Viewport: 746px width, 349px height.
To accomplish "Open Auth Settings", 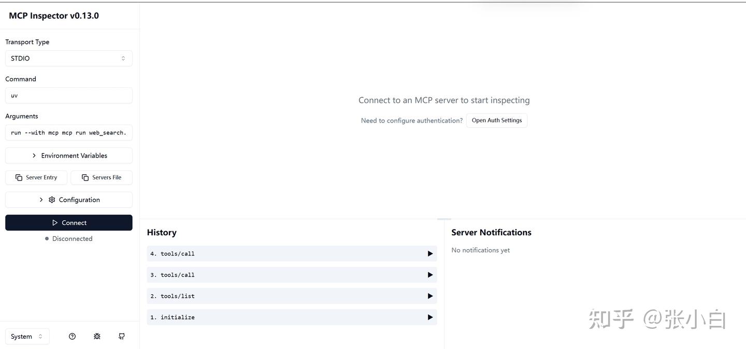I will [x=497, y=120].
